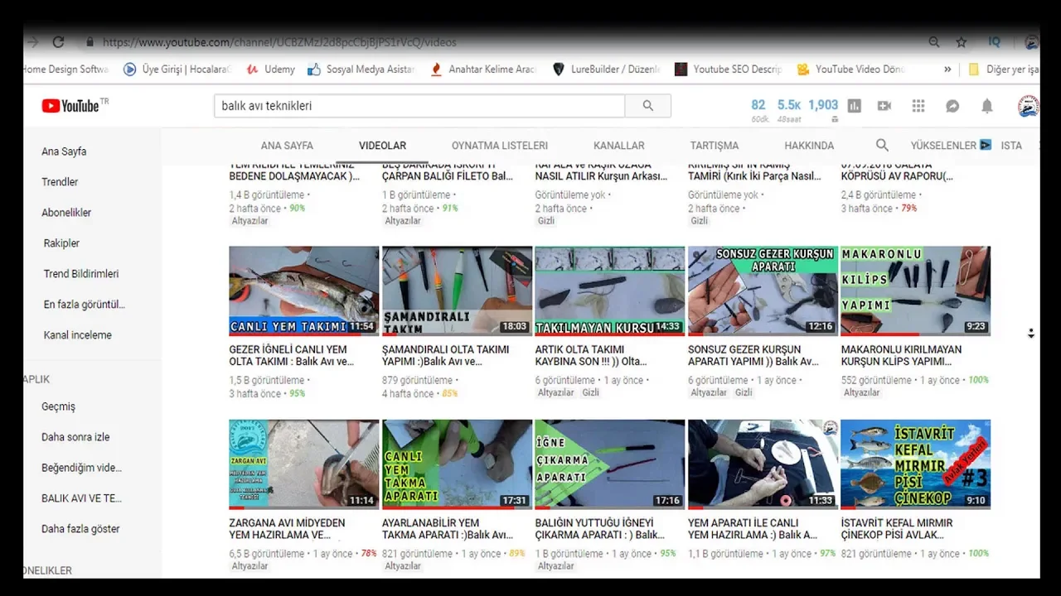Click the search field with balık avı teknikleri
The width and height of the screenshot is (1061, 596).
point(419,105)
